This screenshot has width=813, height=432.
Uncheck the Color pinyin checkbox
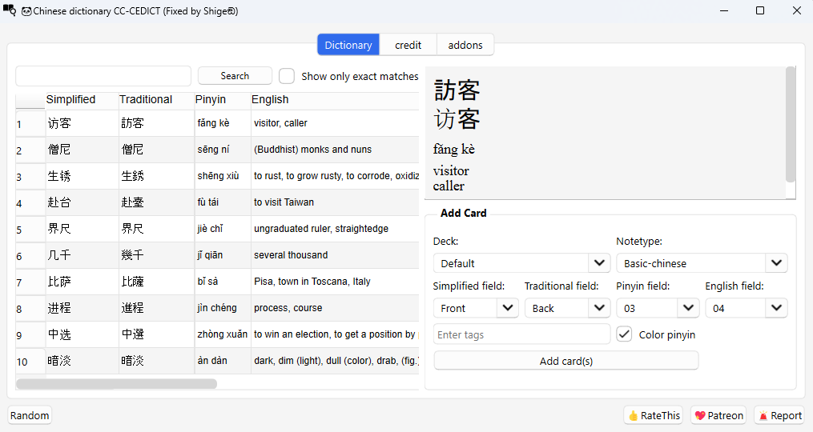coord(625,334)
